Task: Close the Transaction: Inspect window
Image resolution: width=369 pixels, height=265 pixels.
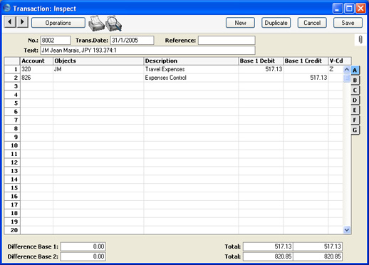Action: [x=360, y=9]
